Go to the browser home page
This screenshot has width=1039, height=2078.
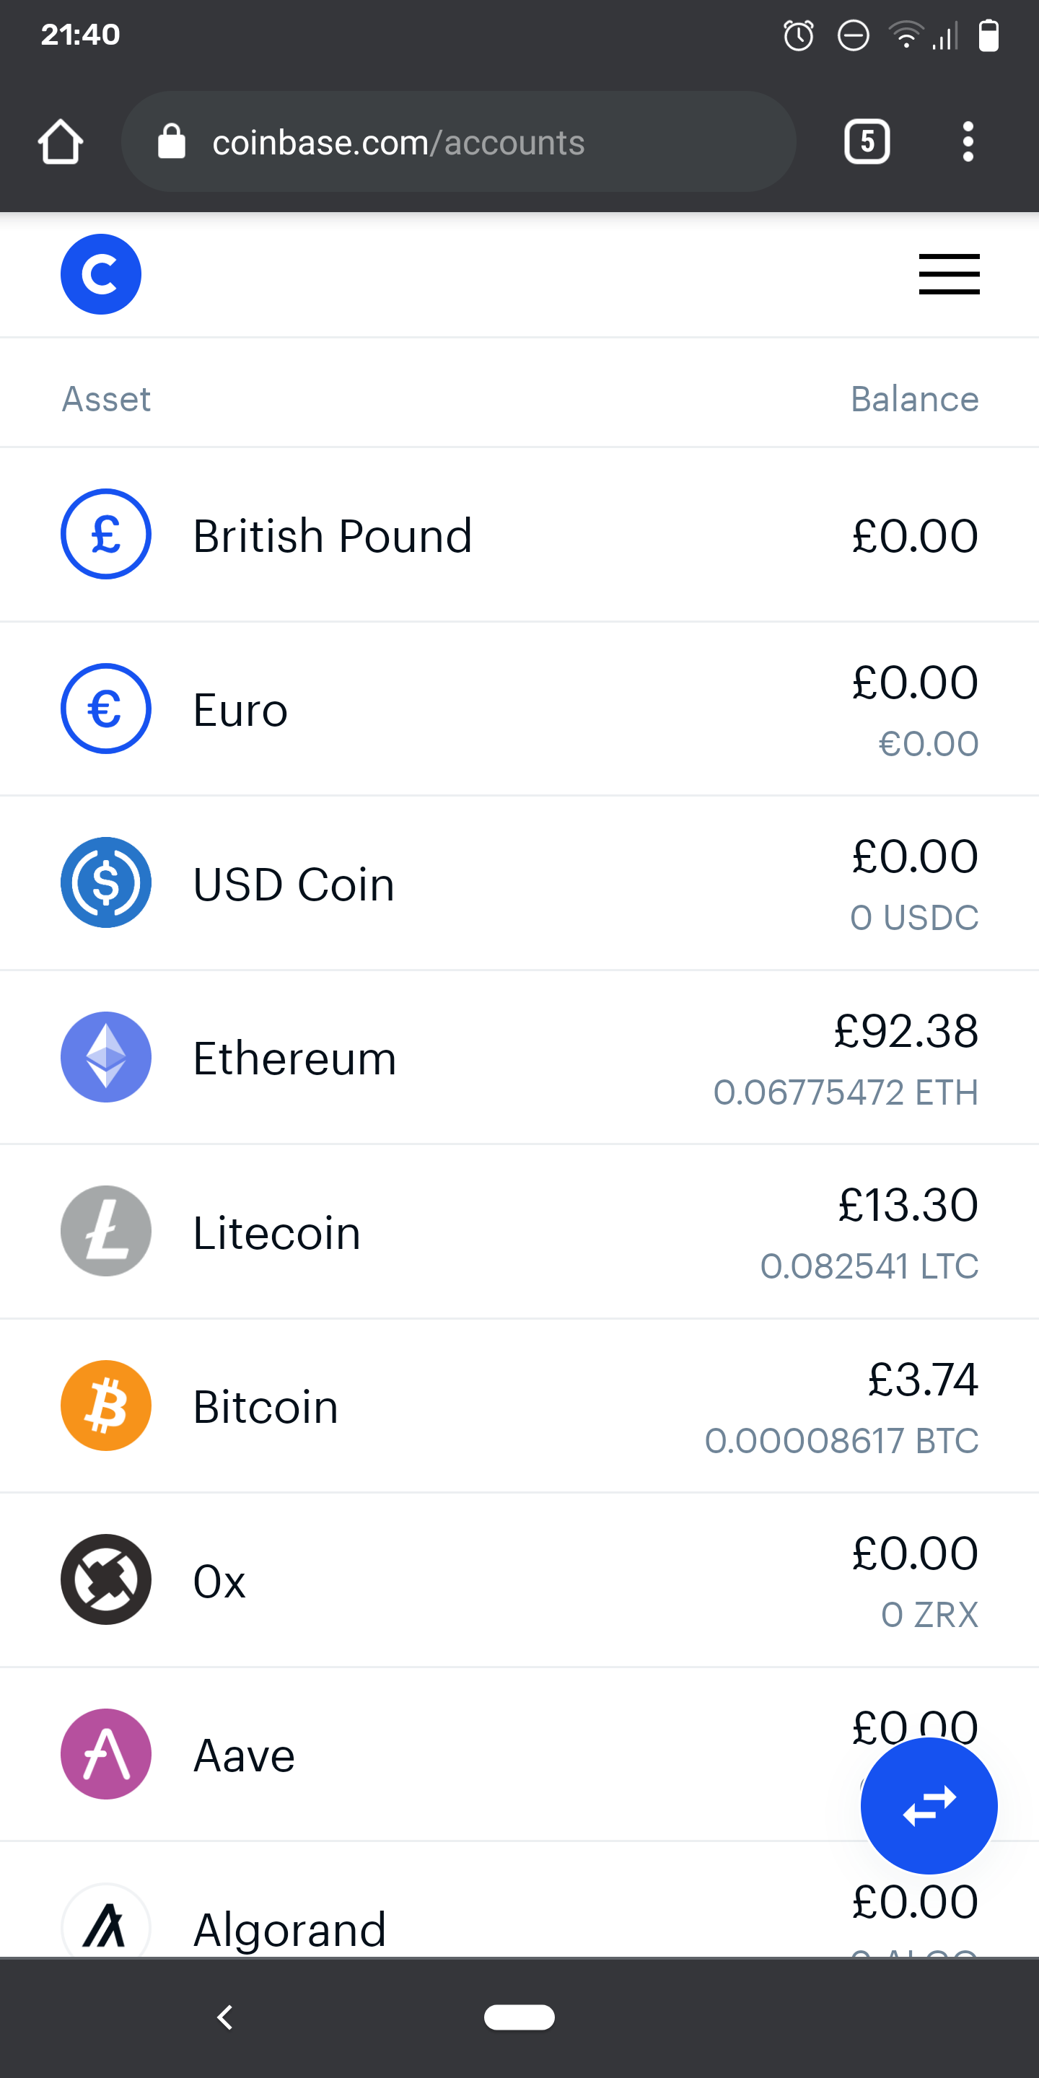pyautogui.click(x=61, y=142)
